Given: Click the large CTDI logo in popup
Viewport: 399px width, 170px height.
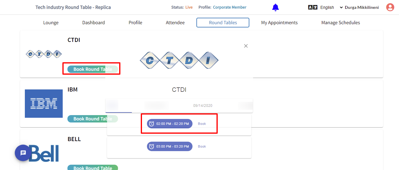Looking at the screenshot, I should click(179, 60).
